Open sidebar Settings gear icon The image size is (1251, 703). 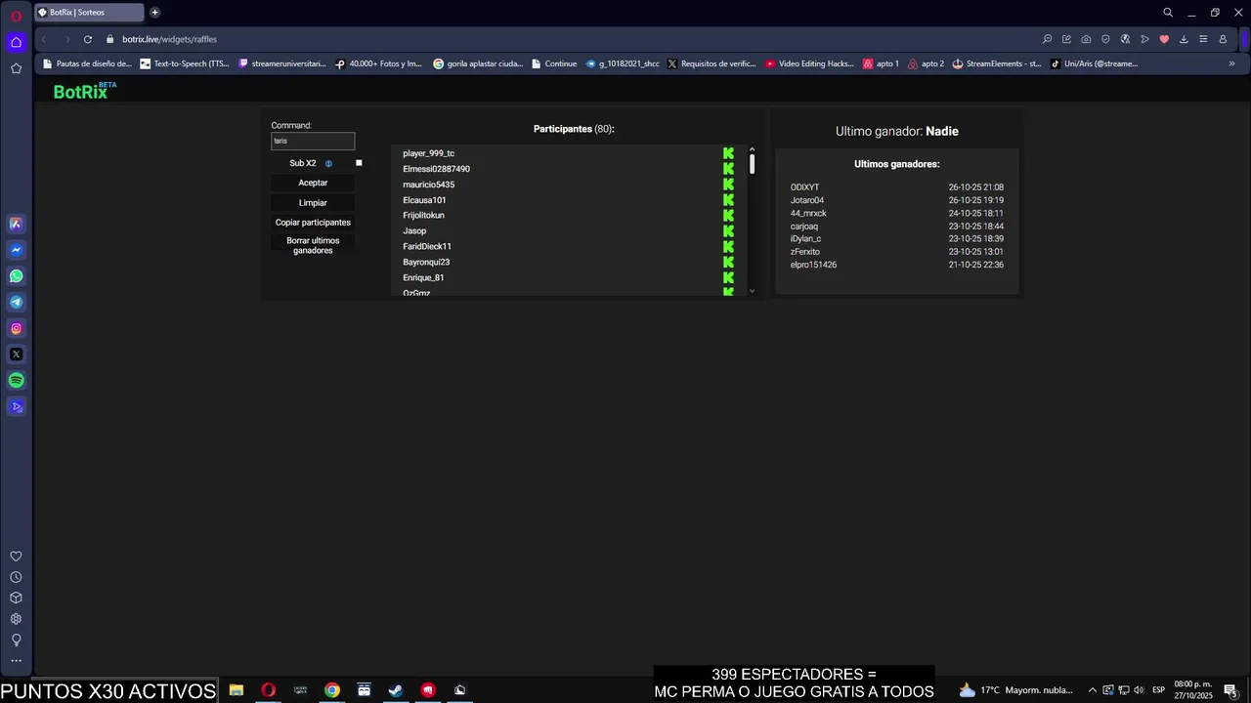(x=16, y=619)
